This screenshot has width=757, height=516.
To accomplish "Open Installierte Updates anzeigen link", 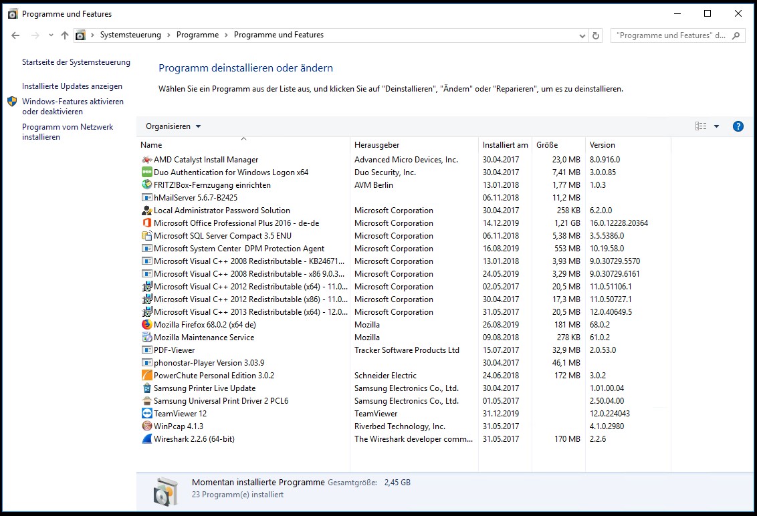I will coord(72,86).
